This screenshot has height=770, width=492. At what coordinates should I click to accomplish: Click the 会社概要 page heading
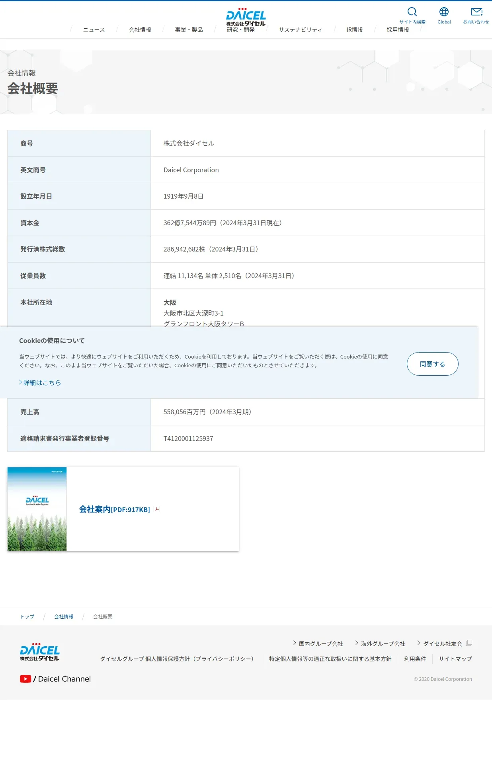[x=33, y=88]
